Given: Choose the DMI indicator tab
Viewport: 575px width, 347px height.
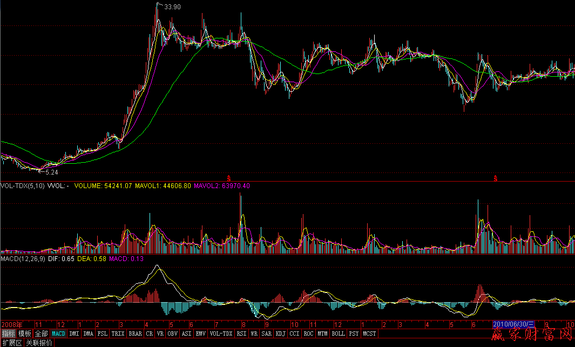Looking at the screenshot, I should click(75, 334).
